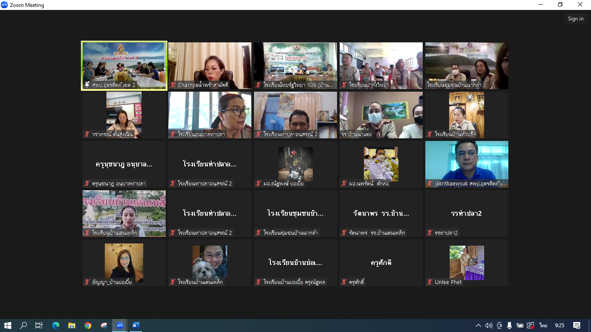Viewport: 591px width, 332px height.
Task: Click the ครูศักดิ์ participant tile
Action: (x=381, y=263)
